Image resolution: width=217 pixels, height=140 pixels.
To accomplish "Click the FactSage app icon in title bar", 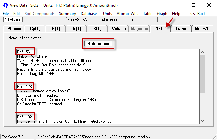I will tap(6, 5).
